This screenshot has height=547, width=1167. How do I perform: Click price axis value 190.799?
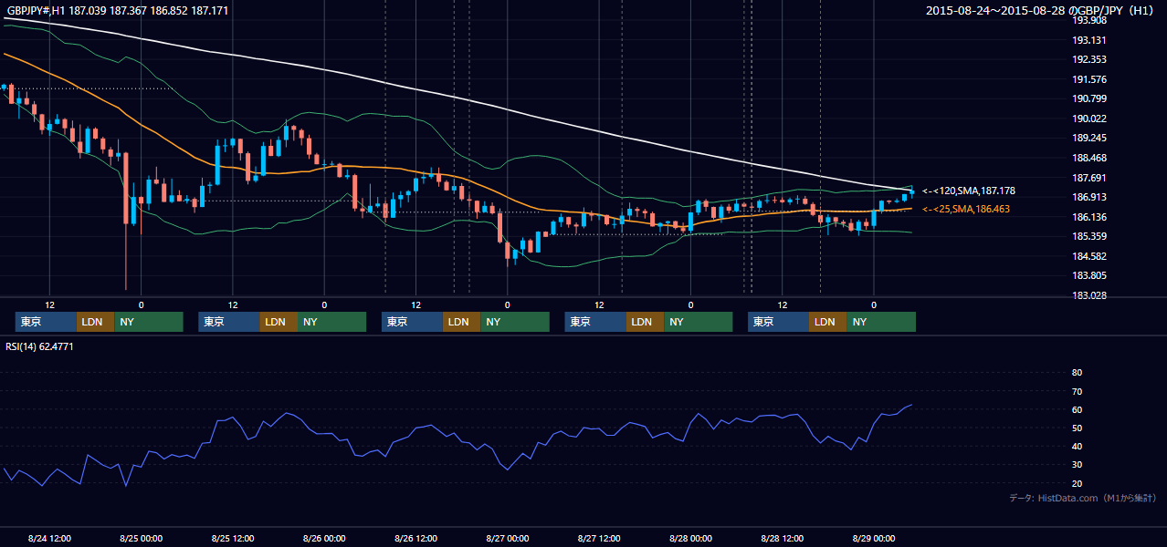pos(1089,98)
